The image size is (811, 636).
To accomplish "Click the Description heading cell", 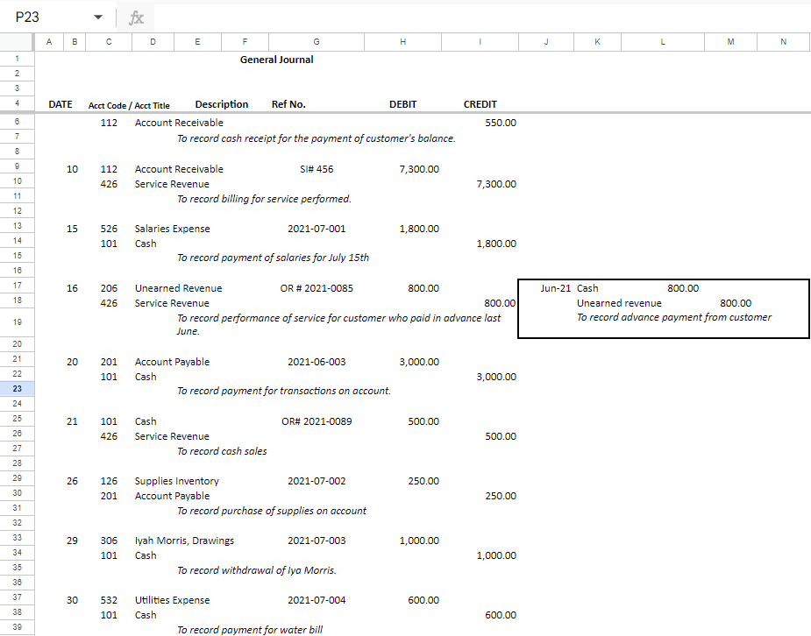I will [221, 104].
